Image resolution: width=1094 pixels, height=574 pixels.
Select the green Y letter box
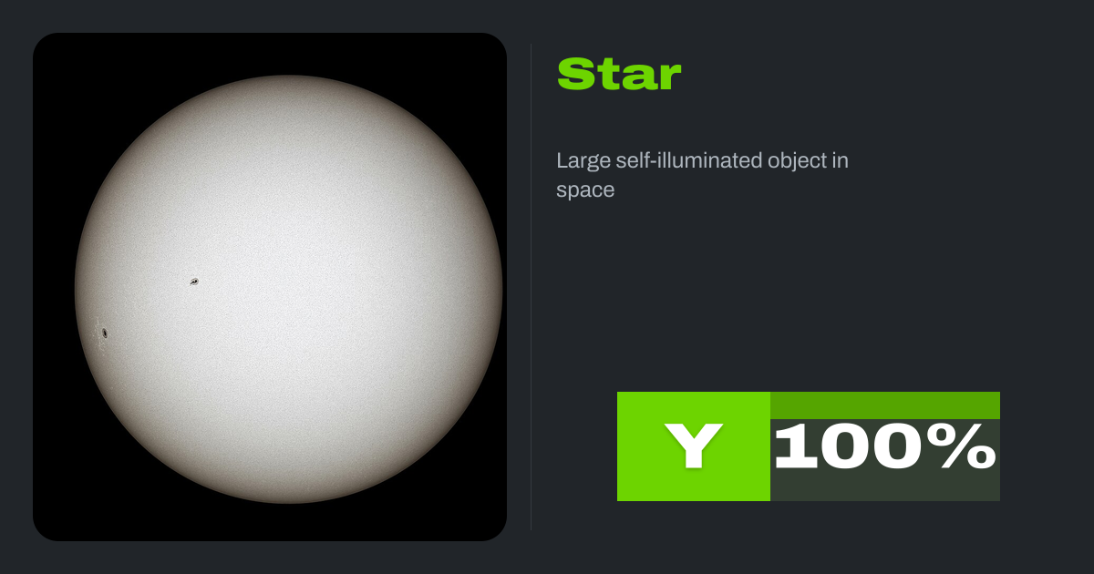[694, 446]
